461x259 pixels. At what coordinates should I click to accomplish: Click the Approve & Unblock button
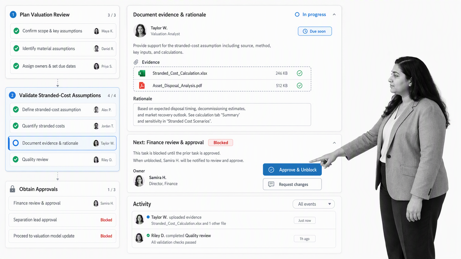[292, 170]
